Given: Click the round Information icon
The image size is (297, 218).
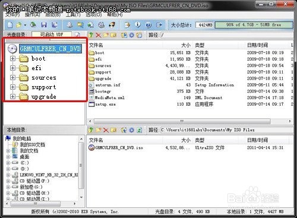Looking at the screenshot, I should [138, 25].
